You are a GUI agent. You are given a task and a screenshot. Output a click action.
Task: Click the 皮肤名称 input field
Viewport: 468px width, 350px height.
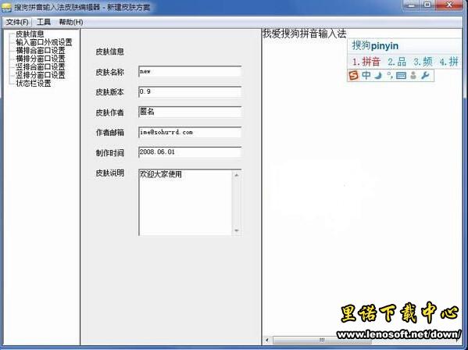tap(190, 72)
